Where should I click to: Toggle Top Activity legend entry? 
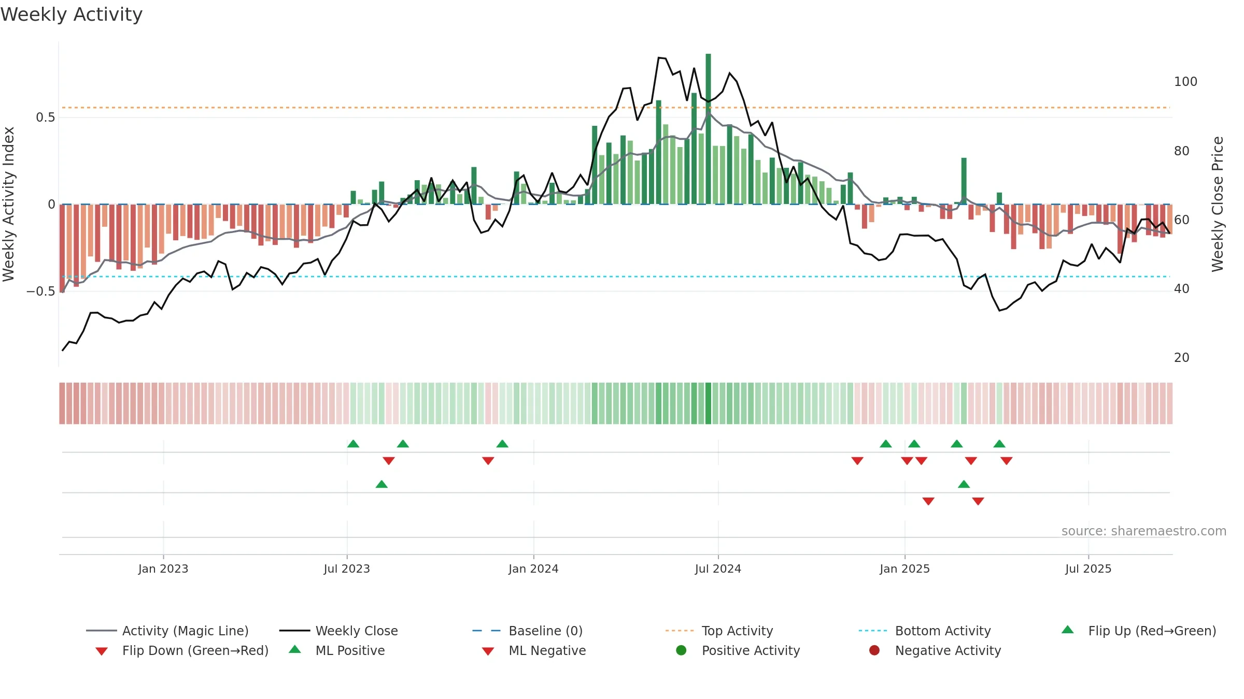tap(719, 631)
